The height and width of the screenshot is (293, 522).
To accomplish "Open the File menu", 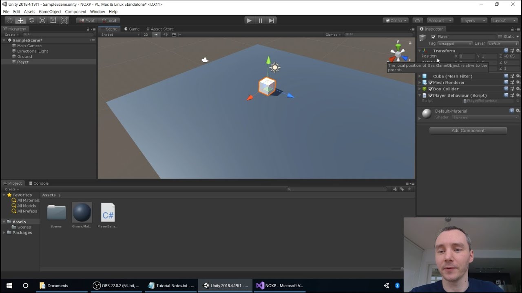I will 6,11.
